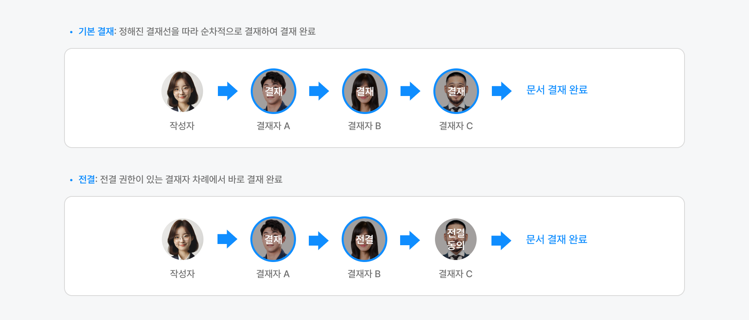The width and height of the screenshot is (749, 320).
Task: Click the blue 전결 heading
Action: (87, 180)
